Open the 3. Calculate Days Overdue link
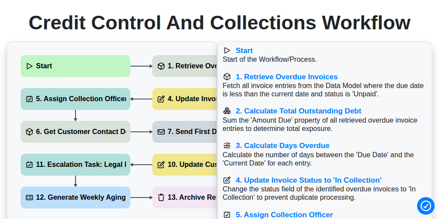This screenshot has width=439, height=219. tap(282, 145)
